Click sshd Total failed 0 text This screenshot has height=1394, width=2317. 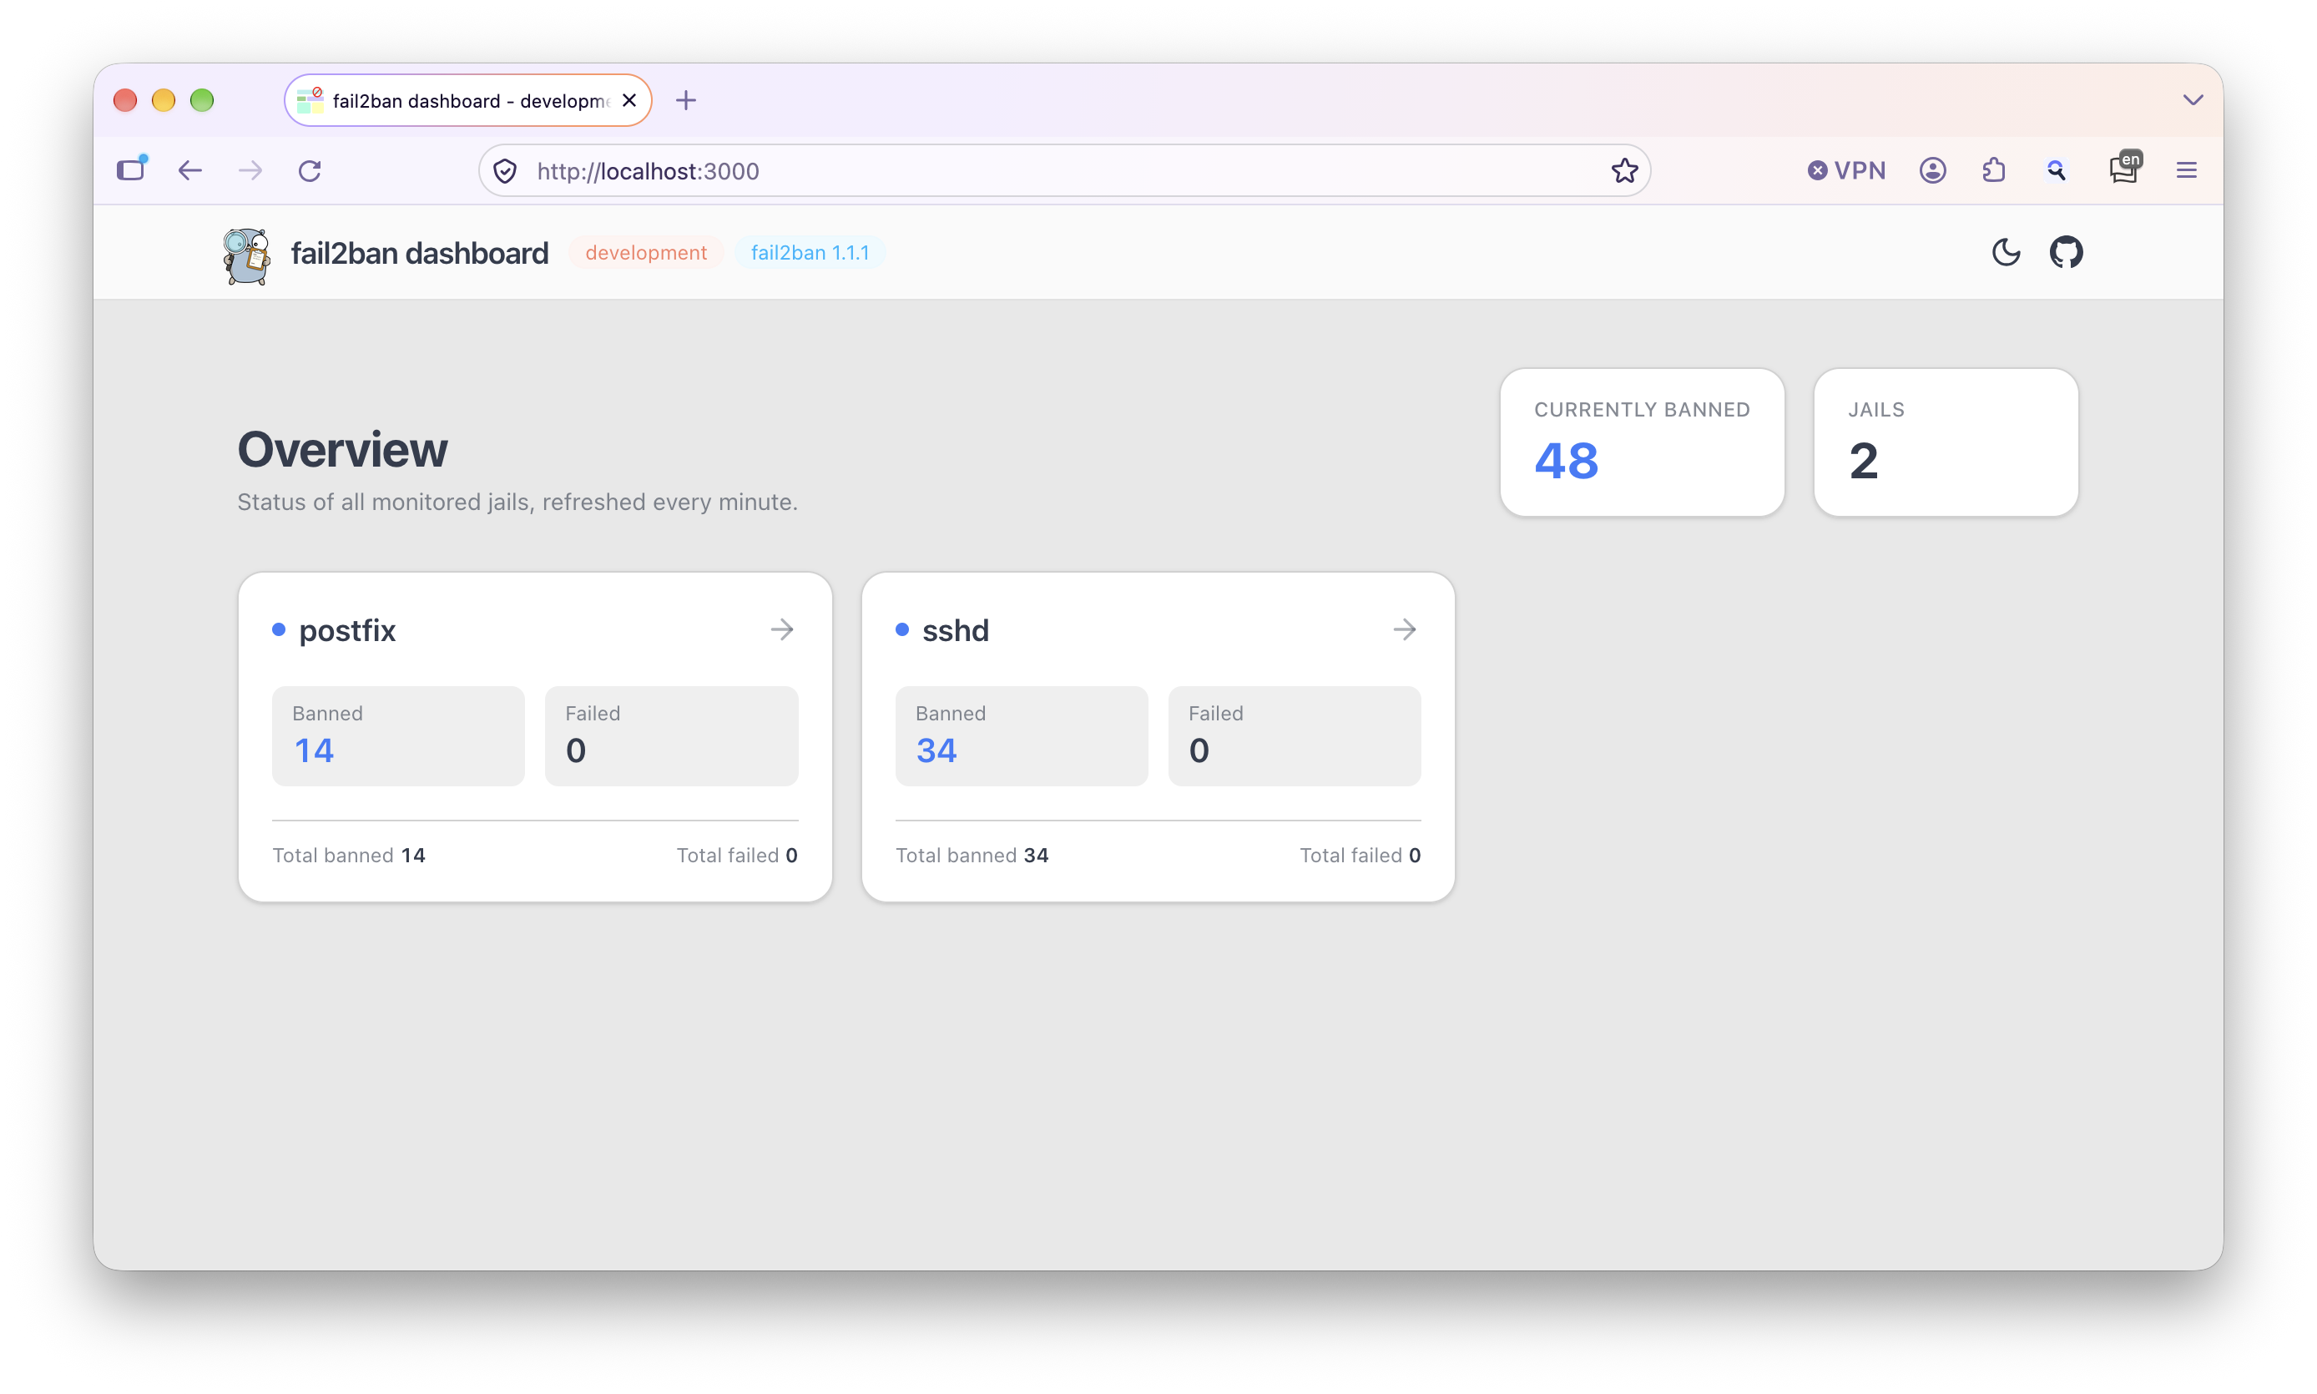tap(1360, 855)
